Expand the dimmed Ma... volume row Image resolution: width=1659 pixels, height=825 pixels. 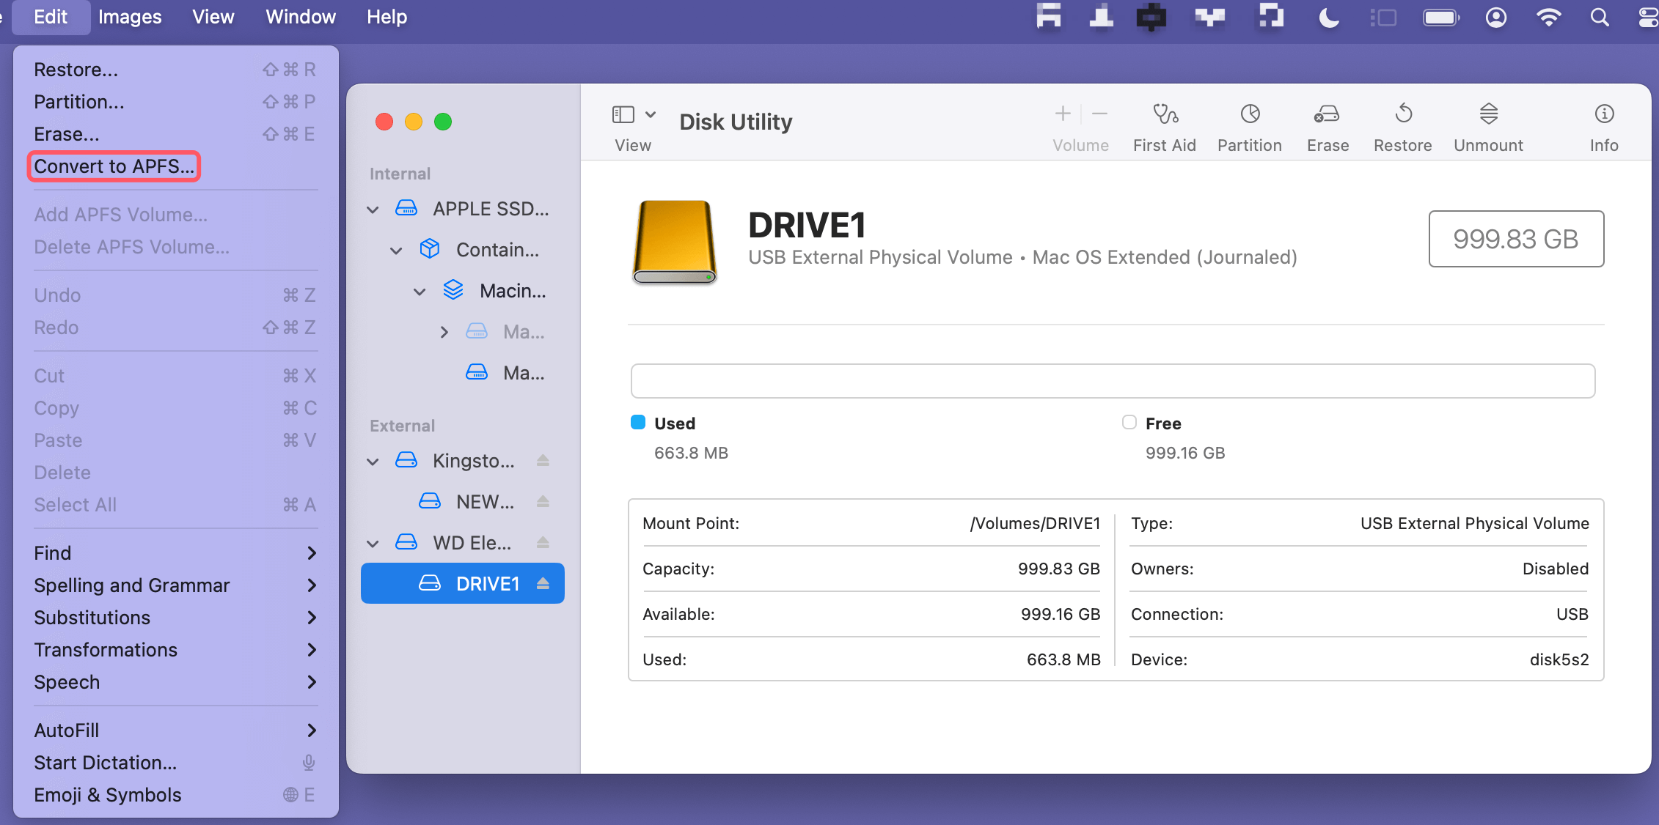444,332
